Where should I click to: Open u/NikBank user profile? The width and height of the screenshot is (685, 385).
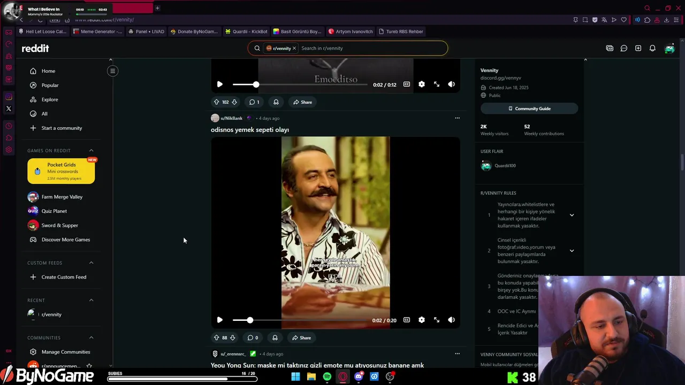231,118
